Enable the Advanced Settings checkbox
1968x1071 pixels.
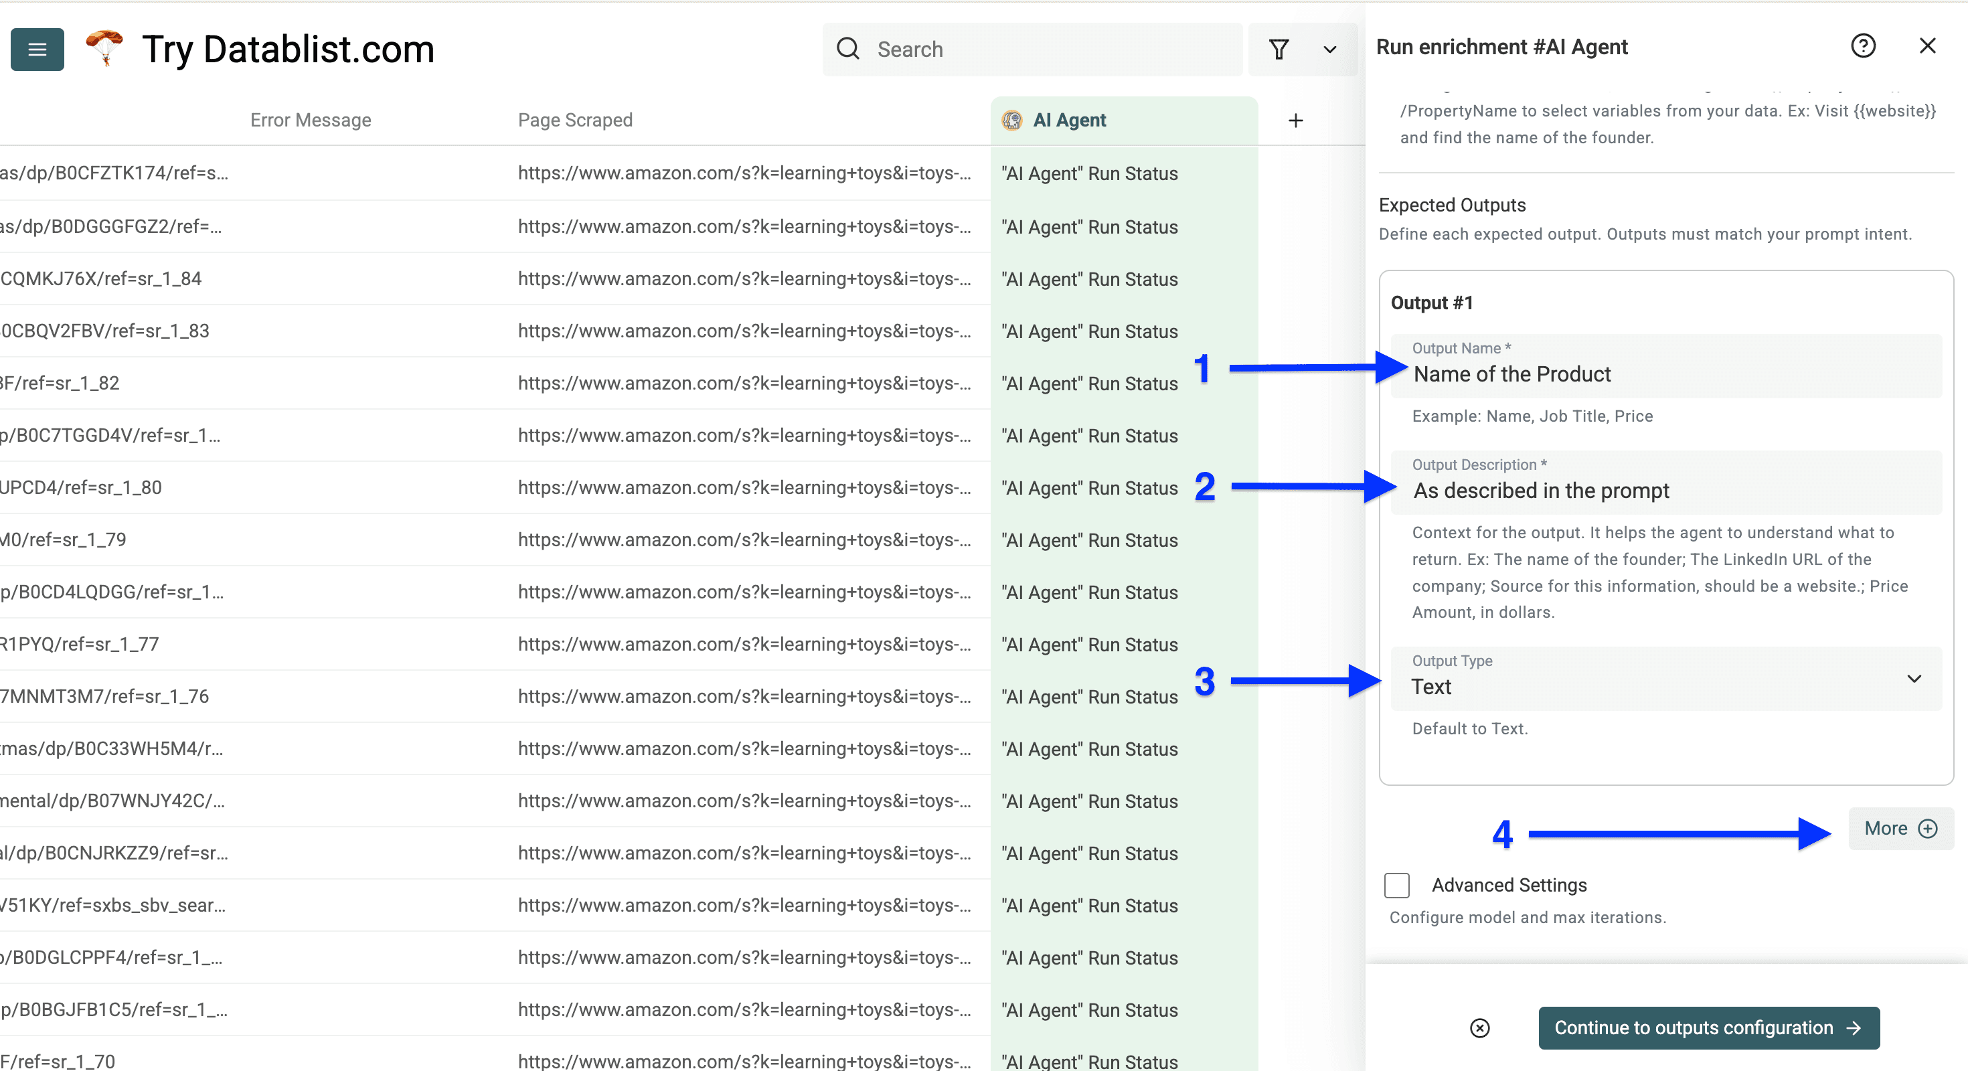[1397, 886]
